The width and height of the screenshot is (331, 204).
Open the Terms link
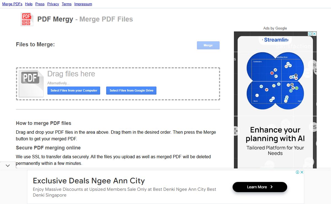tap(67, 4)
